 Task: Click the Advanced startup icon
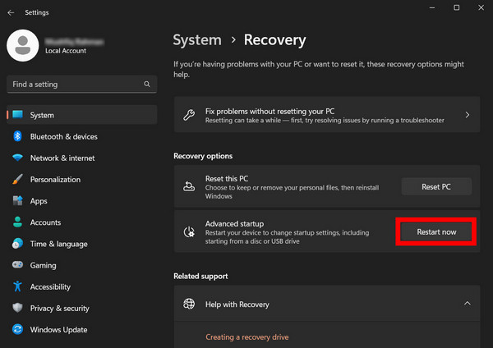tap(189, 232)
